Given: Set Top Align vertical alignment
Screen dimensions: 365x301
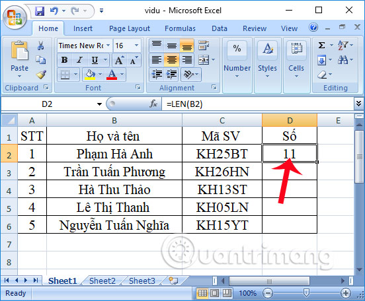Looking at the screenshot, I should tap(157, 45).
